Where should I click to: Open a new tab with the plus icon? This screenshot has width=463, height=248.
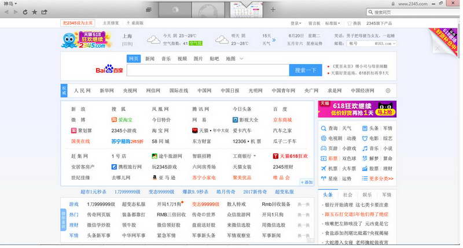273,10
